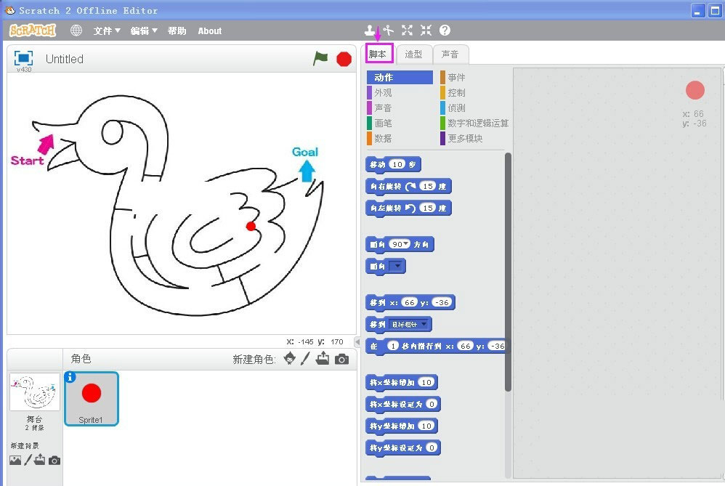Image resolution: width=725 pixels, height=486 pixels.
Task: Switch to the 造型 tab
Action: 414,54
